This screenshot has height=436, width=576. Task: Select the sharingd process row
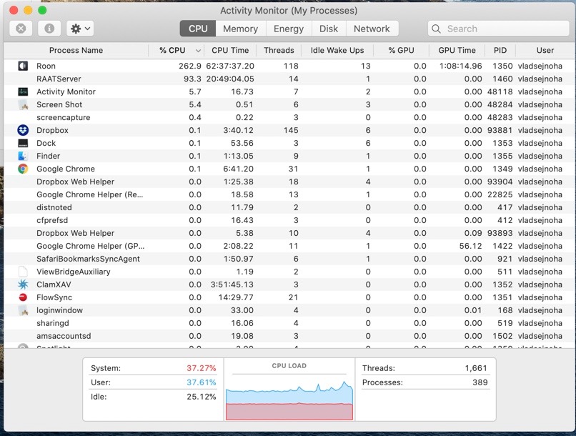point(289,323)
